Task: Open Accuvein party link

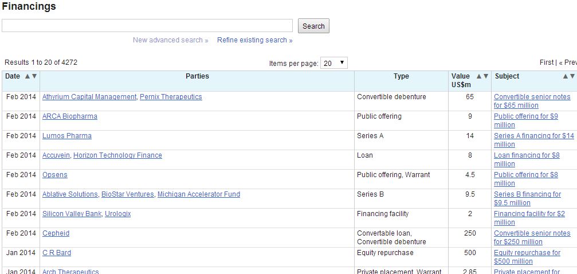Action: point(56,155)
